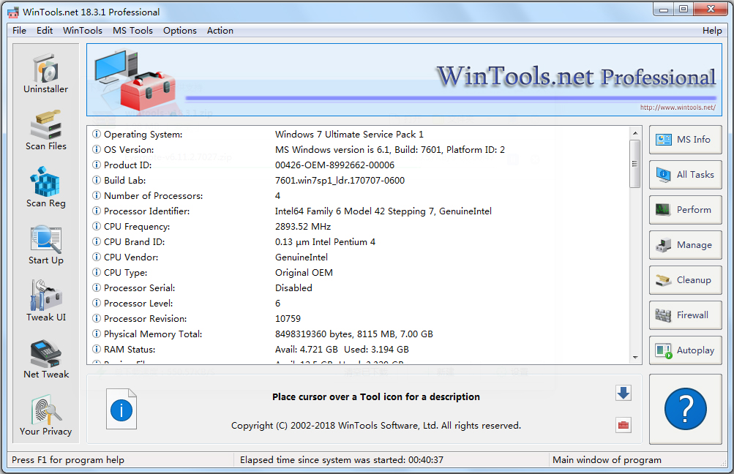
Task: Open the Start Up manager
Action: coord(46,245)
